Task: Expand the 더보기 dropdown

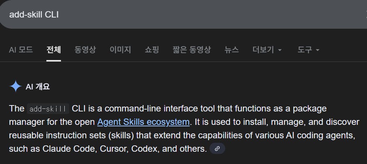Action: click(x=267, y=50)
